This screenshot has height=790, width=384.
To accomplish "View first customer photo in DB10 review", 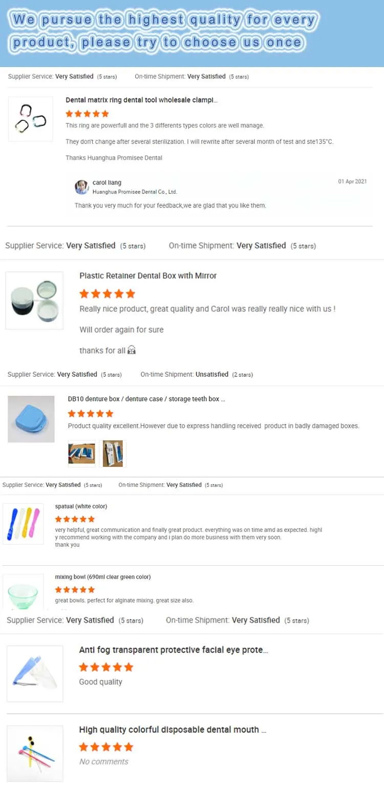I will point(82,454).
